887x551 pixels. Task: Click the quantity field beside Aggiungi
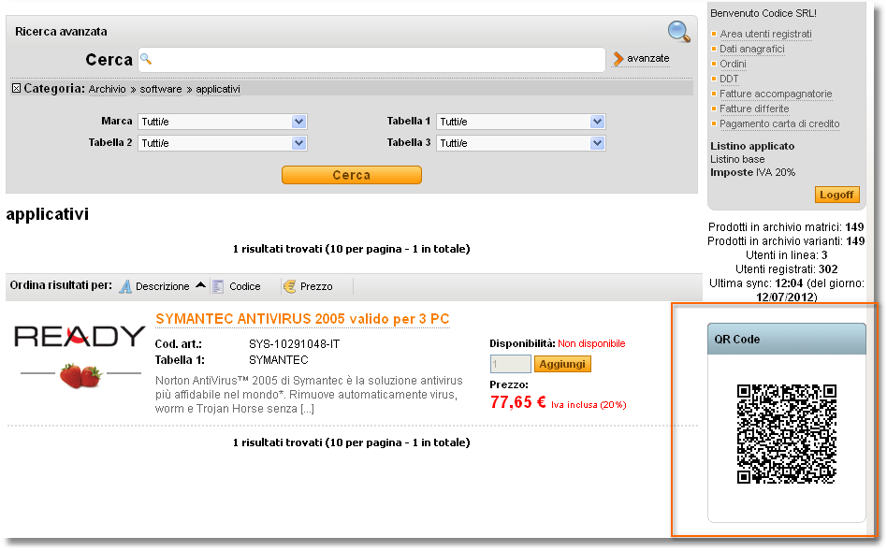click(510, 364)
